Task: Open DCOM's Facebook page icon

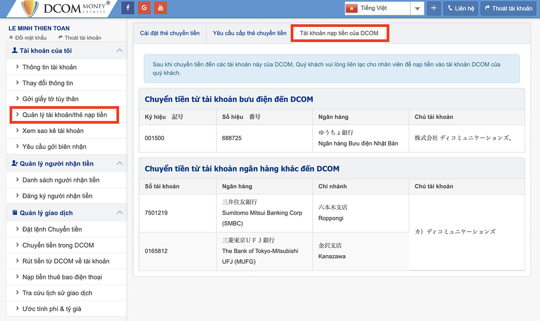Action: point(127,8)
